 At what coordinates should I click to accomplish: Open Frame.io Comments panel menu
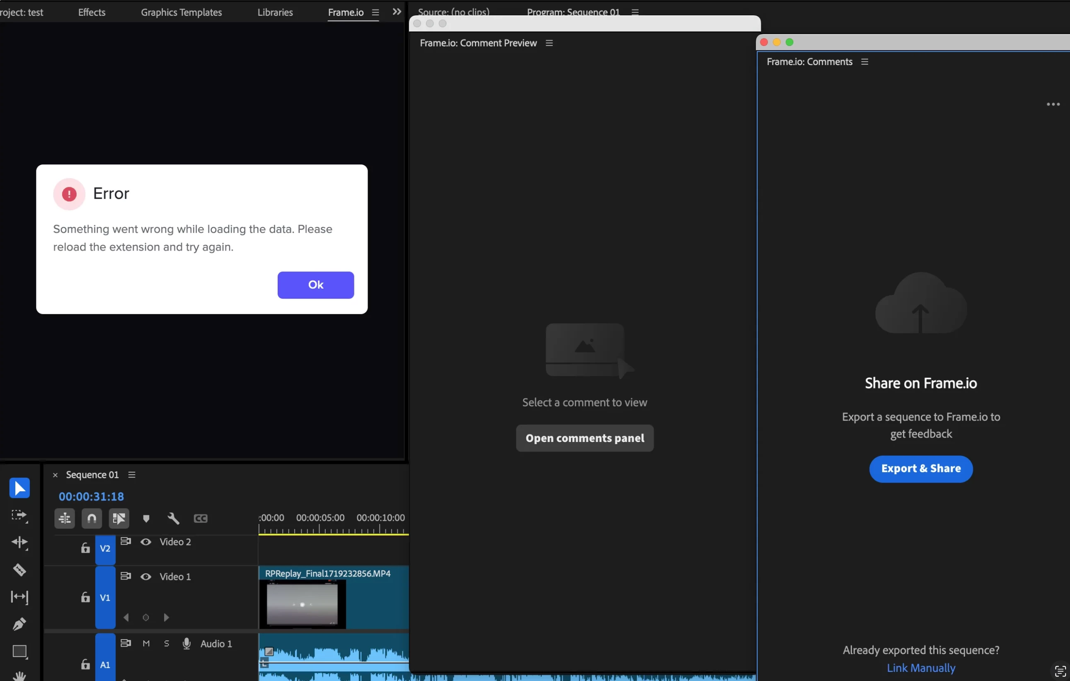click(x=865, y=62)
